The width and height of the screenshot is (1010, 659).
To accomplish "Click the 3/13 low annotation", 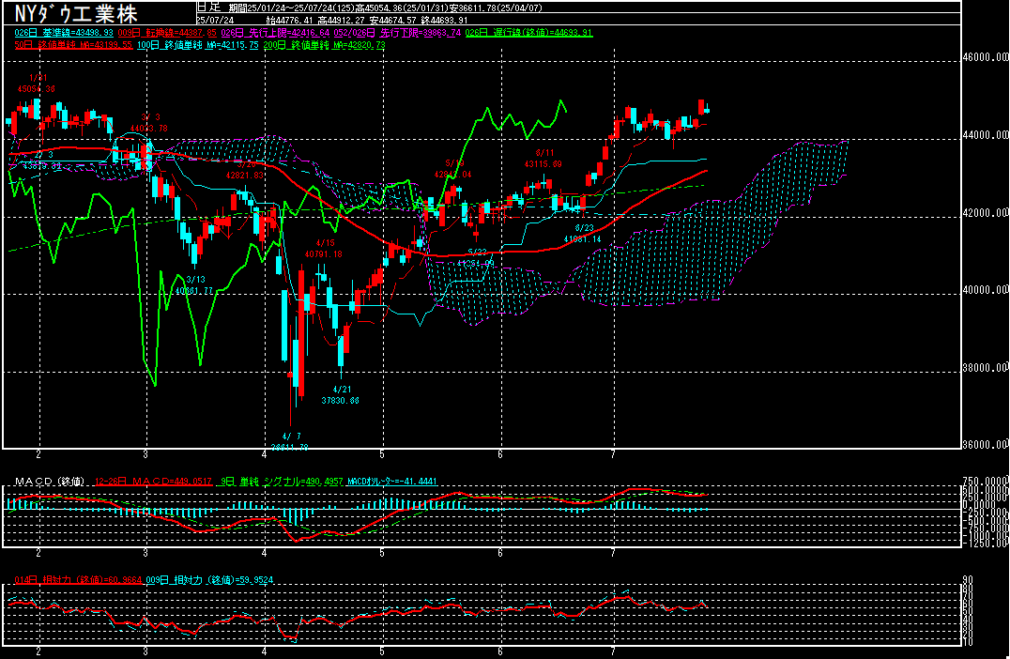I will (194, 284).
